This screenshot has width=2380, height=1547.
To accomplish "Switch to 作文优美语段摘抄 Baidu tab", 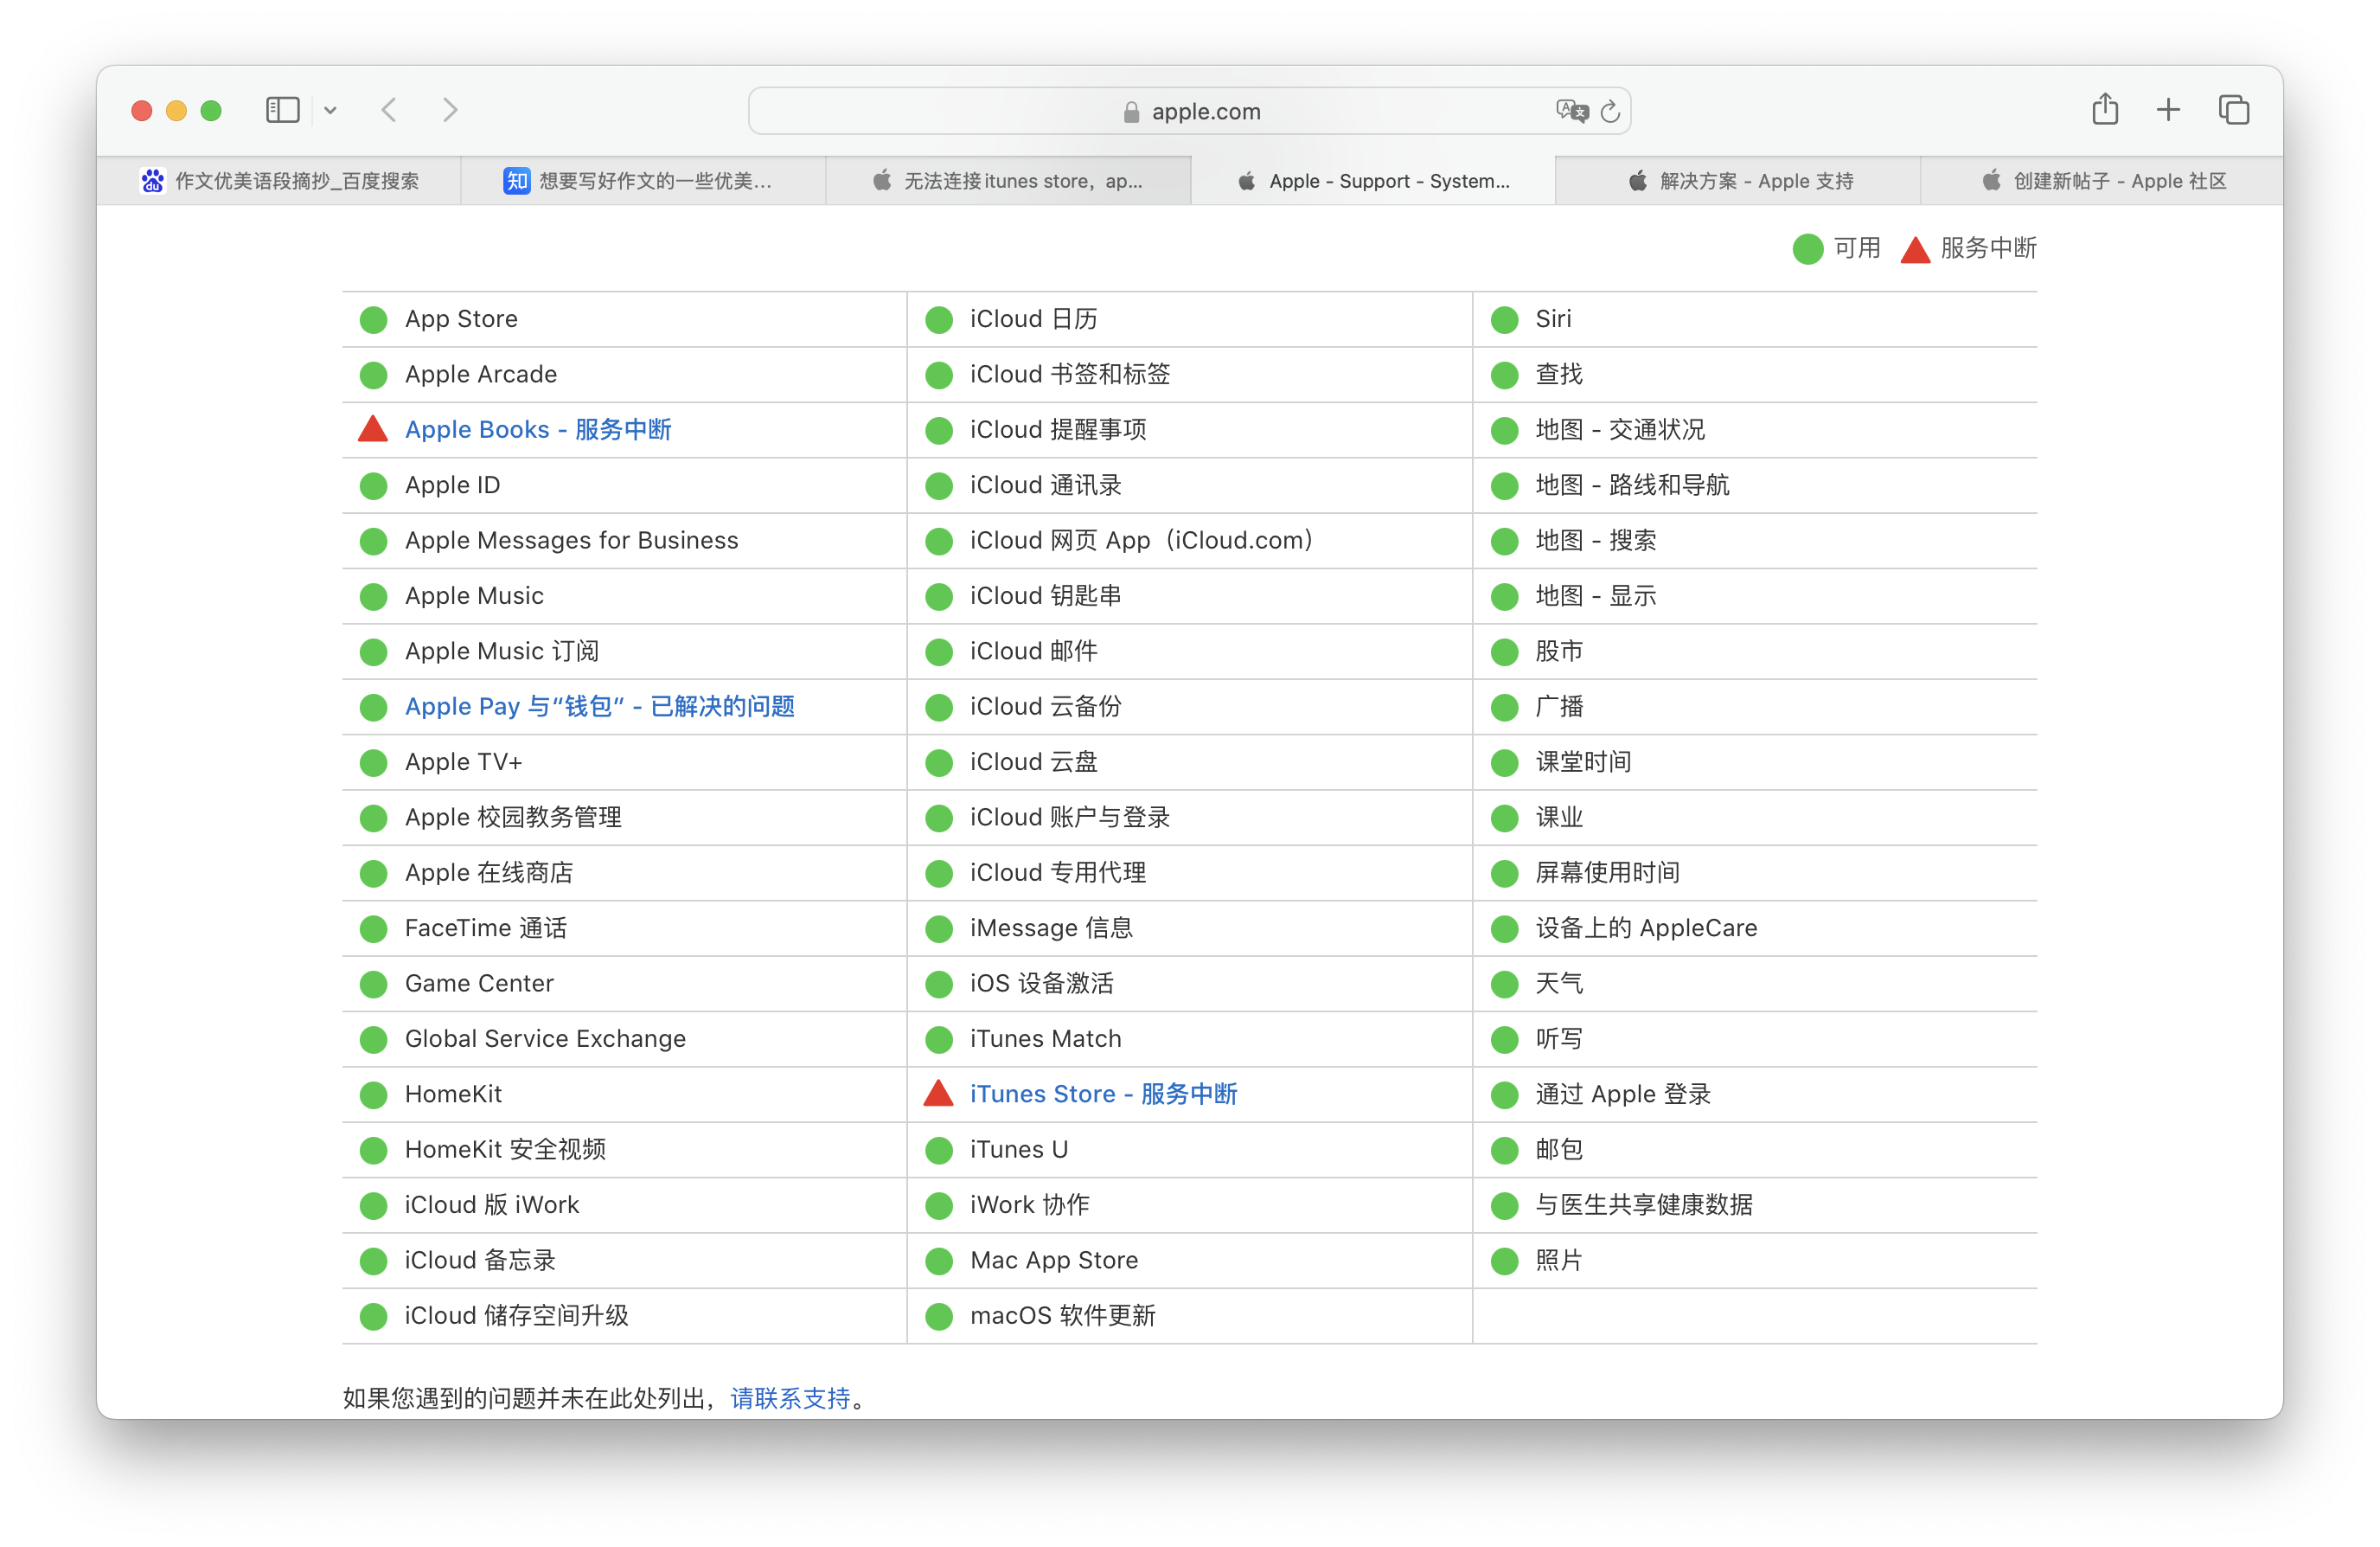I will coord(280,181).
